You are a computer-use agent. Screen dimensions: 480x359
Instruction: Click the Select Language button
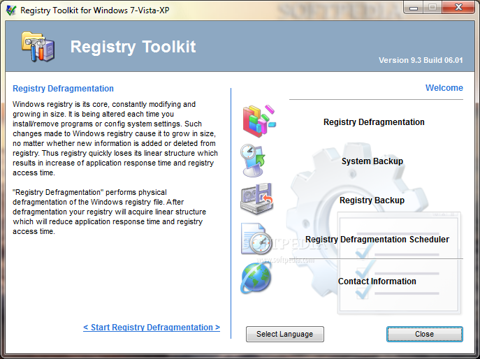point(284,334)
